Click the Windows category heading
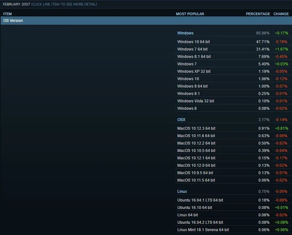Screen dimensions: 292x235 pos(185,33)
